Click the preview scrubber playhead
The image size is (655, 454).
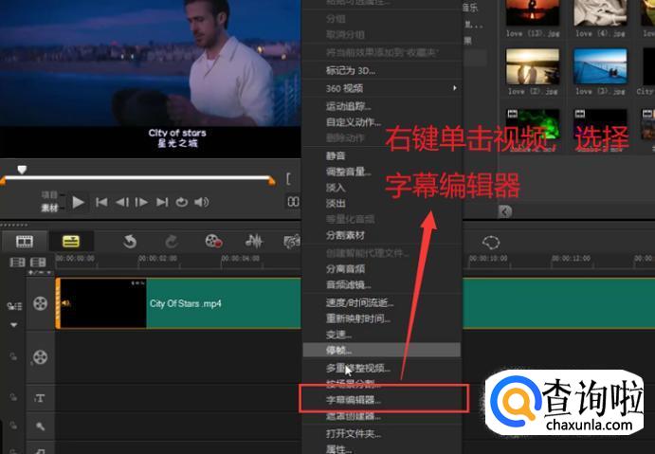pos(22,169)
